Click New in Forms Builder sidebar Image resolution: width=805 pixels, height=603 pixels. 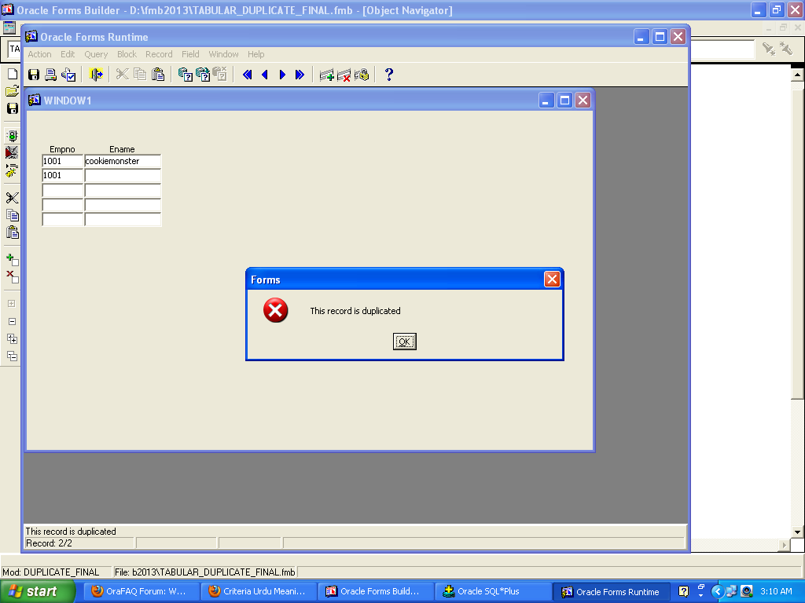pos(13,74)
